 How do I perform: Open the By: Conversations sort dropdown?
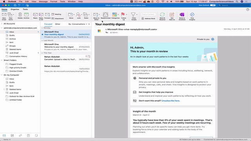click(78, 24)
